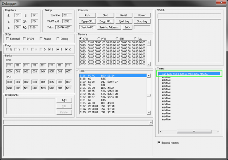Click Memory scrollbar down arrow
This screenshot has width=228, height=160.
pyautogui.click(x=149, y=64)
